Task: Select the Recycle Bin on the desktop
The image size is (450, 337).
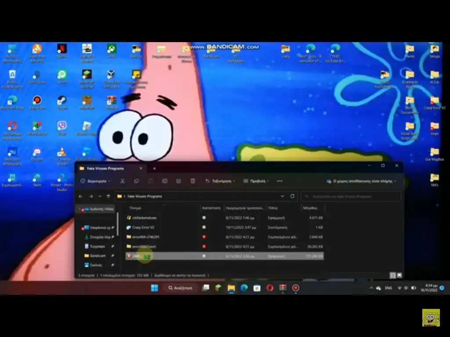Action: tap(12, 79)
